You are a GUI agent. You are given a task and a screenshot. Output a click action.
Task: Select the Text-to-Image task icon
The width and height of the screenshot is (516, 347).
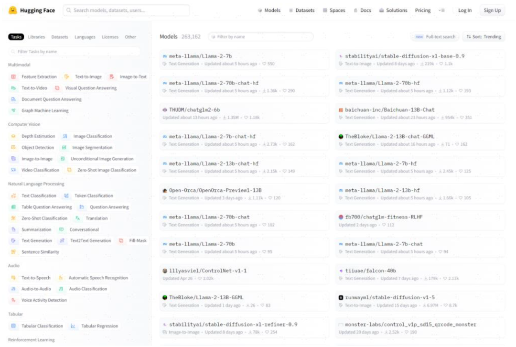[x=67, y=76]
